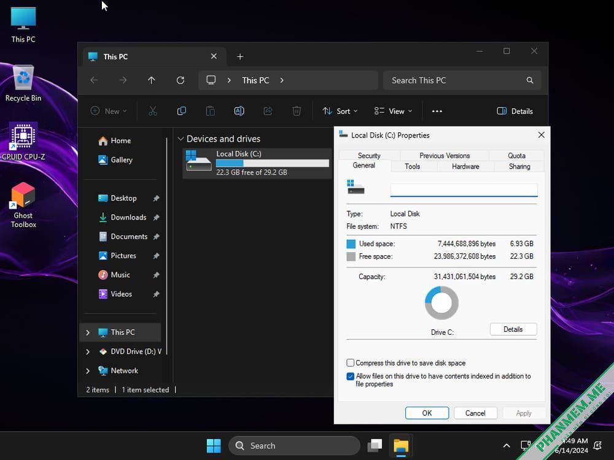
Task: Collapse Devices and drives group
Action: pos(181,139)
